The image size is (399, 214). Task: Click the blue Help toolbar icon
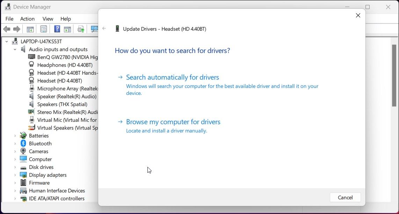[x=57, y=29]
